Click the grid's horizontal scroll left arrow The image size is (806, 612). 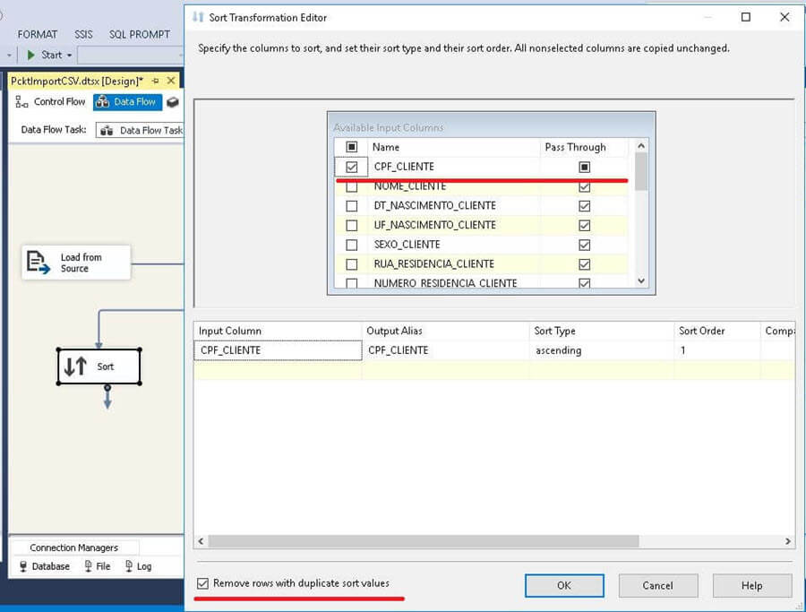tap(201, 541)
